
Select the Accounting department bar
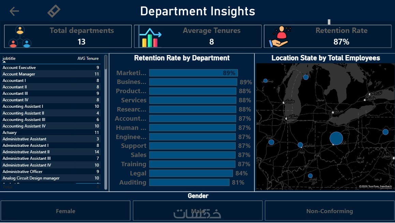192,118
